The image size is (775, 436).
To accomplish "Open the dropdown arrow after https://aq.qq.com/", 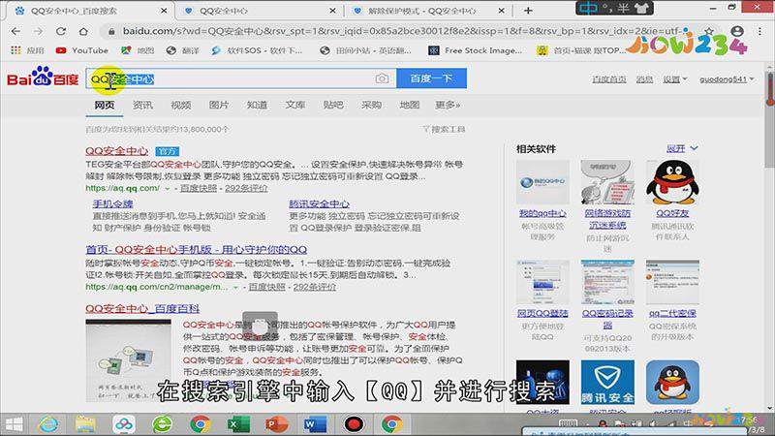I will [167, 189].
